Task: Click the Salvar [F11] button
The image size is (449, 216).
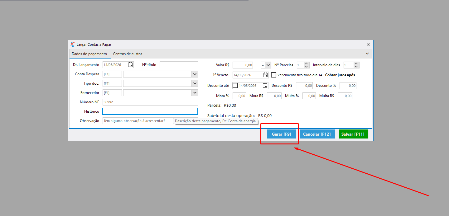Action: click(354, 134)
